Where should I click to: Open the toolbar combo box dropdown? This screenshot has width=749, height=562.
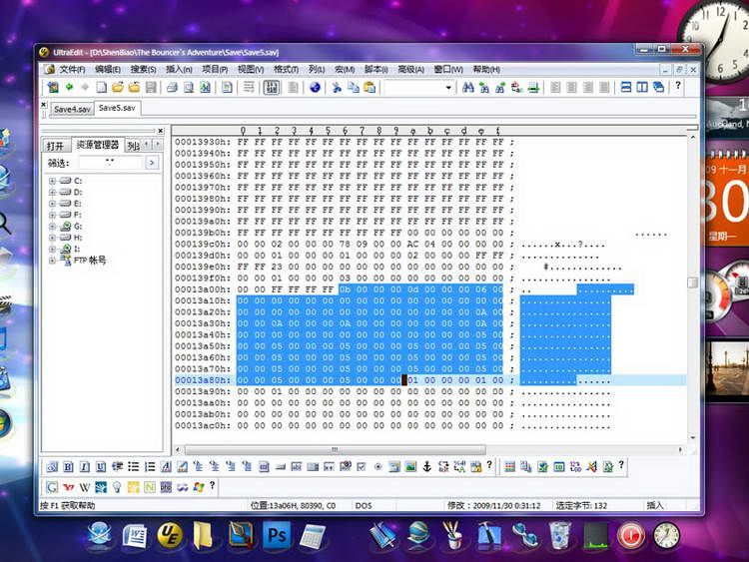[x=448, y=88]
